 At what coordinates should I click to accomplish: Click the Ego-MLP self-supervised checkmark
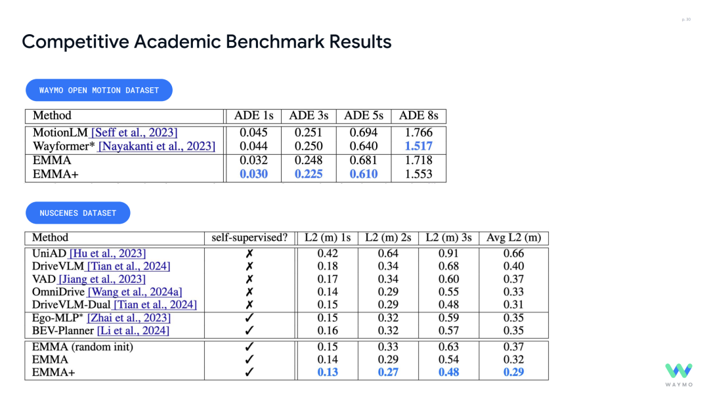click(x=249, y=318)
